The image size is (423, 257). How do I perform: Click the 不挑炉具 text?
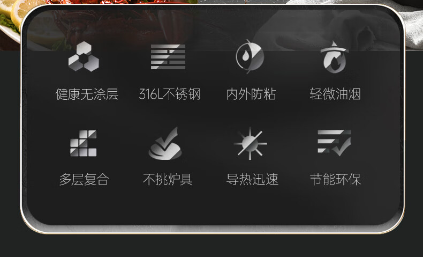168,179
